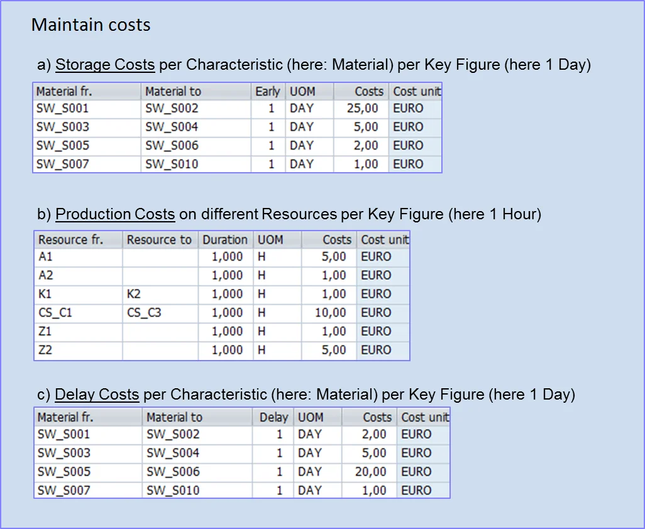This screenshot has height=529, width=645.
Task: Select EURO unit in production row CS_C1
Action: 383,313
